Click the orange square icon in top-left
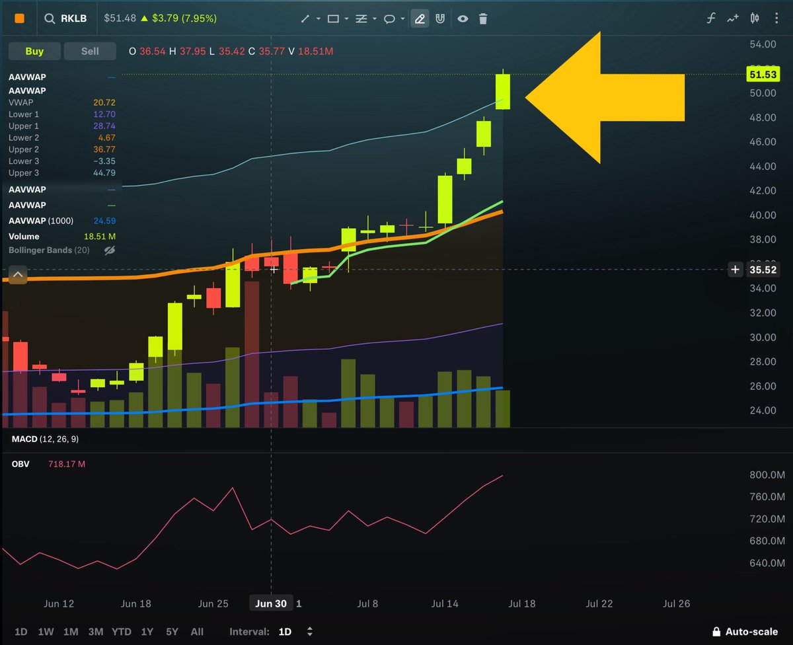 pos(19,19)
